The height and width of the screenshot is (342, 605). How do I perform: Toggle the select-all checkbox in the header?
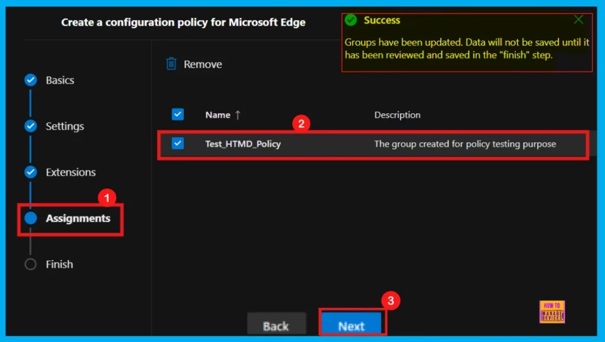pos(177,114)
